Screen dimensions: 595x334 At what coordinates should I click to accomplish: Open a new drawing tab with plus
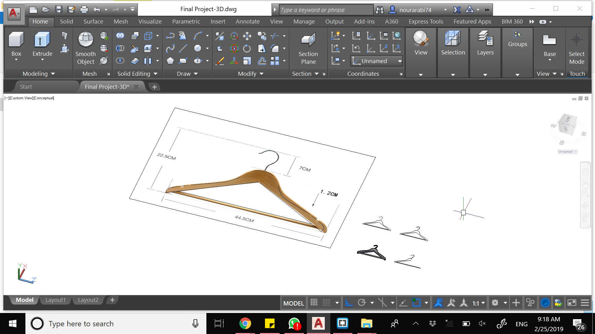[x=154, y=87]
